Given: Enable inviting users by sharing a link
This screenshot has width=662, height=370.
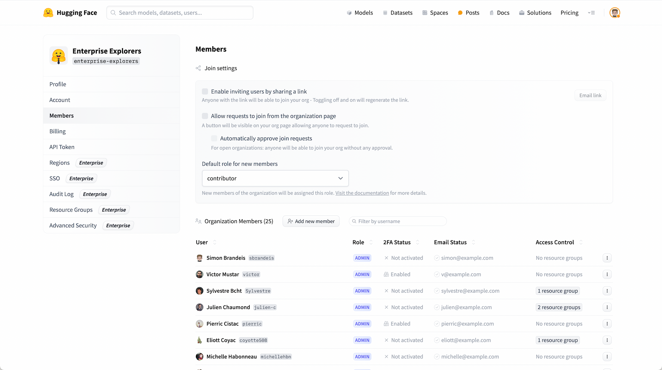Looking at the screenshot, I should click(x=205, y=91).
